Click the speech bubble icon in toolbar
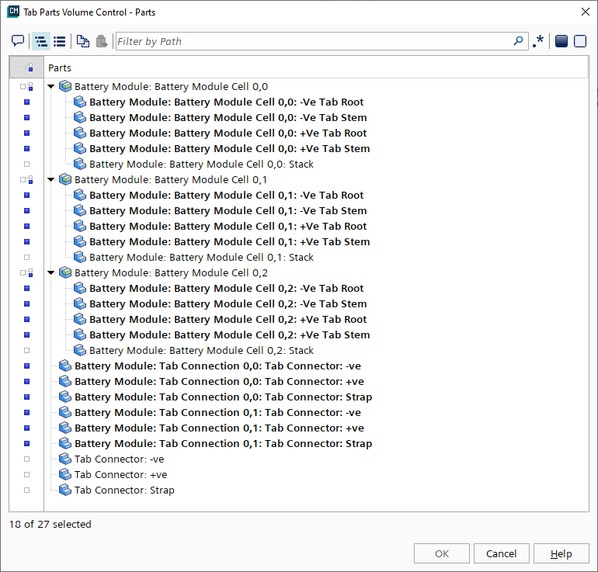 18,41
